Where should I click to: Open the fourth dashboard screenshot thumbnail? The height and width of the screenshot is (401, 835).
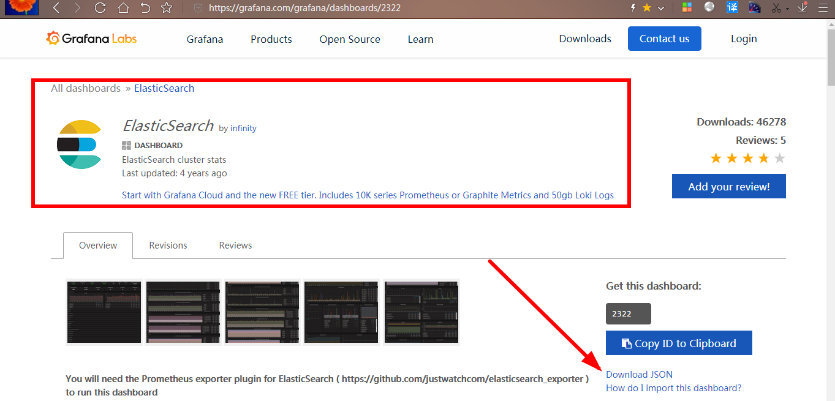click(341, 312)
